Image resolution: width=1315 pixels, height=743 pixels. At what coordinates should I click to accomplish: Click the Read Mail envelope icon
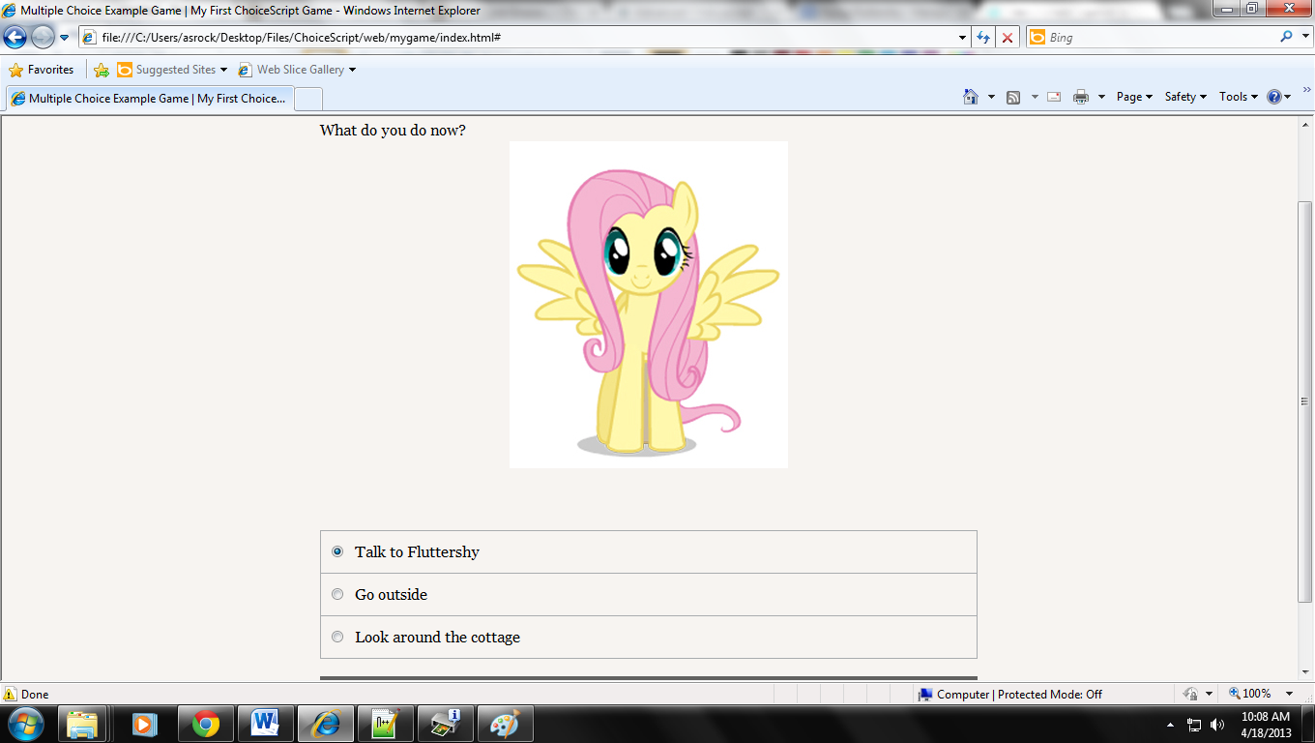tap(1054, 97)
